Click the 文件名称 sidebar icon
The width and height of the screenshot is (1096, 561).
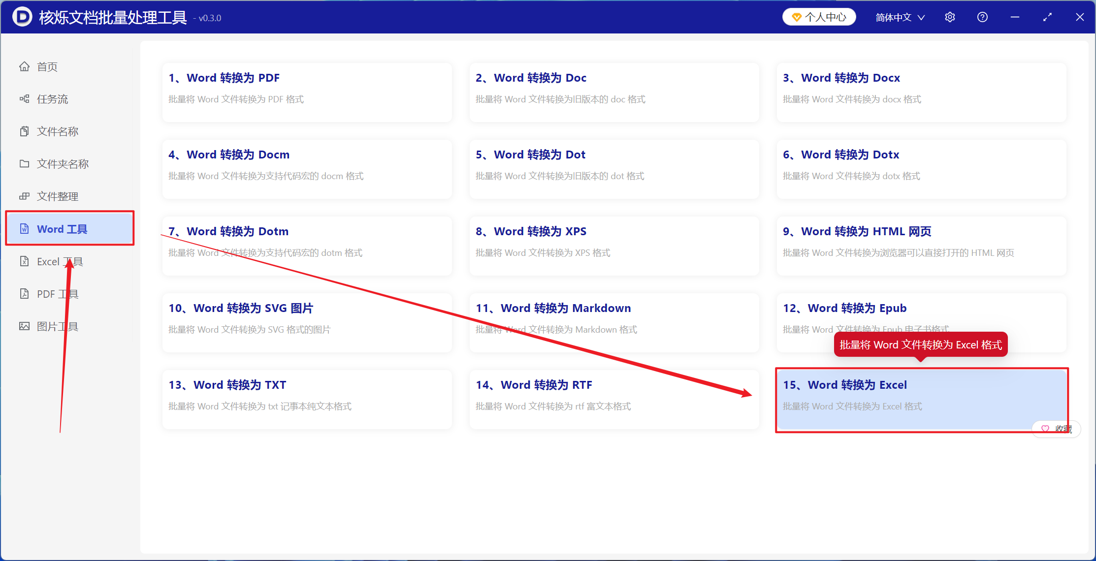24,131
